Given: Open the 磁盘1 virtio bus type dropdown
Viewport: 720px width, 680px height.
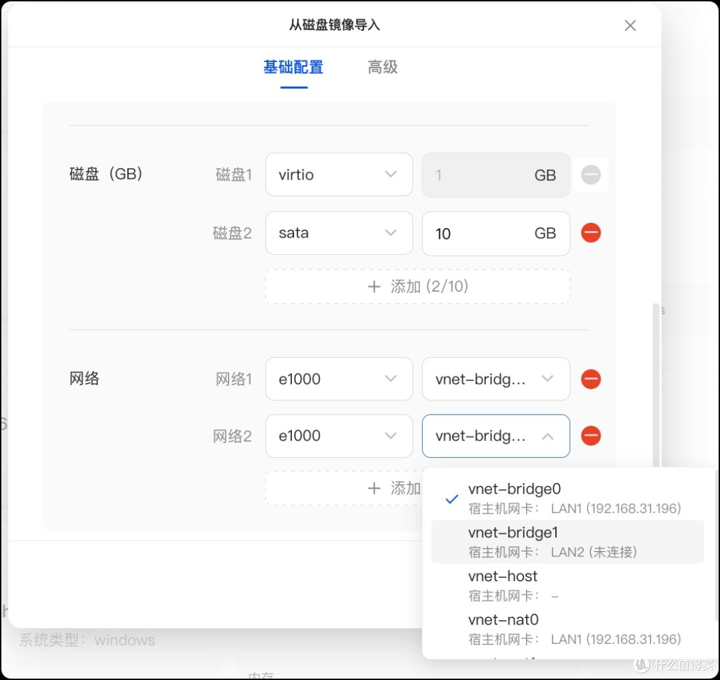Looking at the screenshot, I should (339, 175).
